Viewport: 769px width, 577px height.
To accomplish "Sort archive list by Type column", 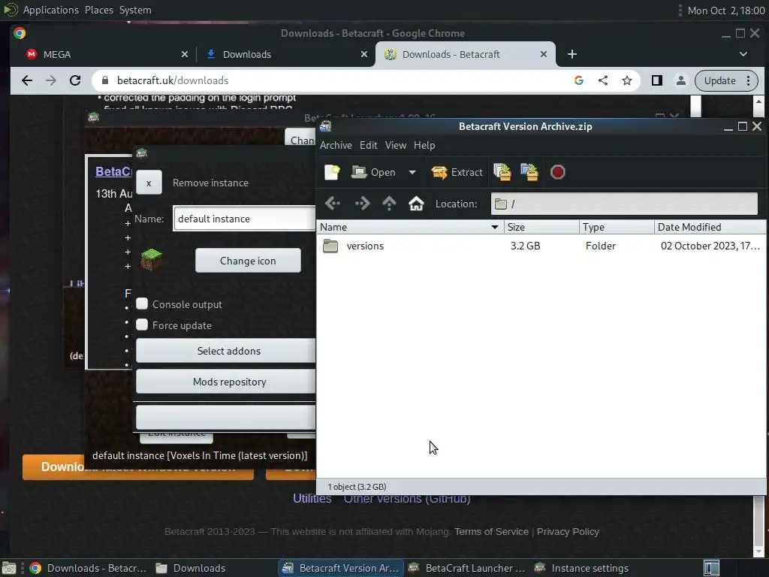I will (617, 227).
